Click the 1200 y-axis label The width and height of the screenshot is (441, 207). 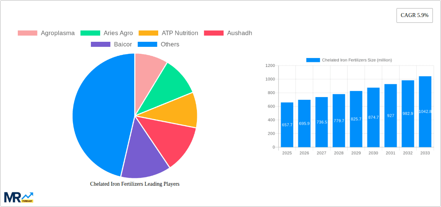[x=270, y=65]
